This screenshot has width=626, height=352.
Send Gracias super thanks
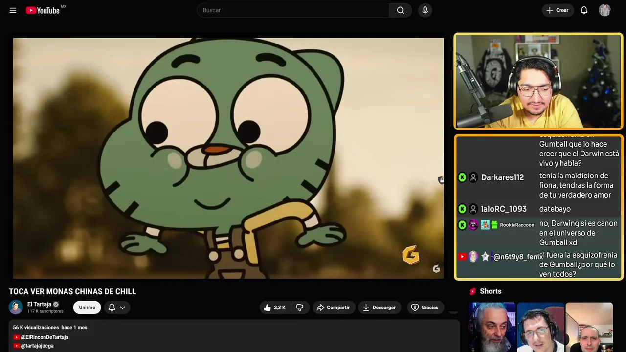[425, 308]
